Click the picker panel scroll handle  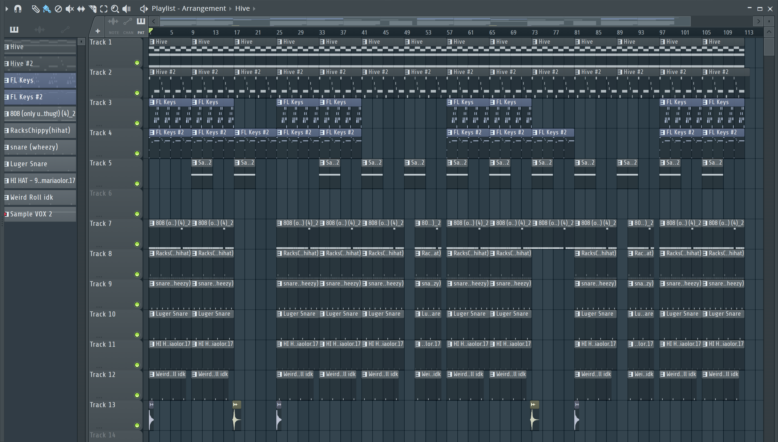(81, 42)
